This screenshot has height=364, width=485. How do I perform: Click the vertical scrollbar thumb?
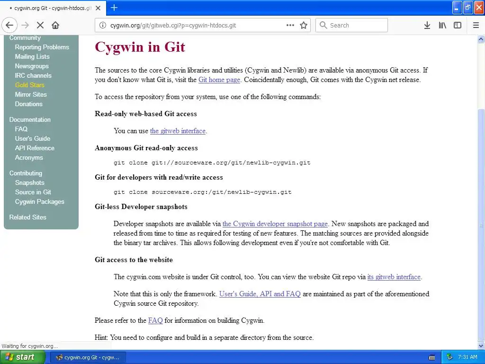coord(481,225)
